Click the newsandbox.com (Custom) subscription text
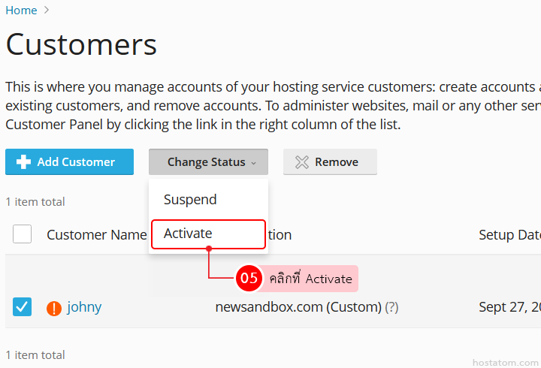 (x=298, y=307)
